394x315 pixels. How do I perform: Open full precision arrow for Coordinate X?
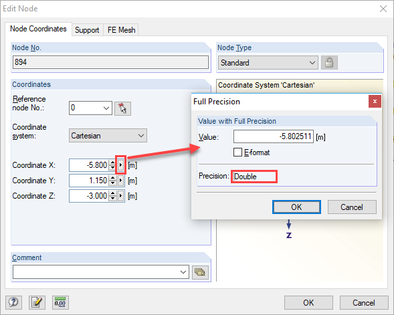121,165
